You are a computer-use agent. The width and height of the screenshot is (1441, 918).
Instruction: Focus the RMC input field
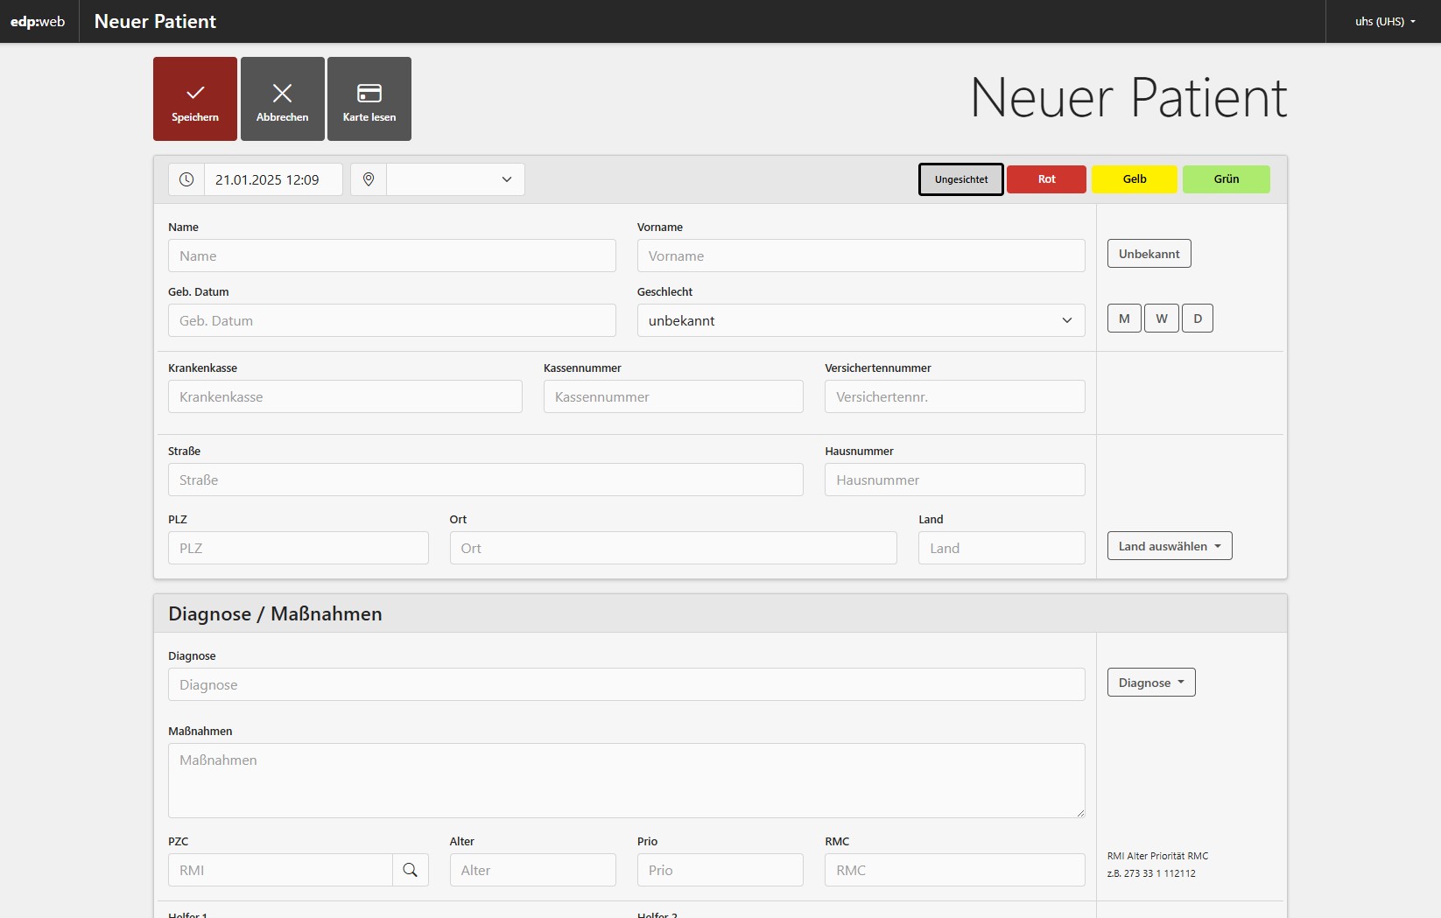point(955,870)
